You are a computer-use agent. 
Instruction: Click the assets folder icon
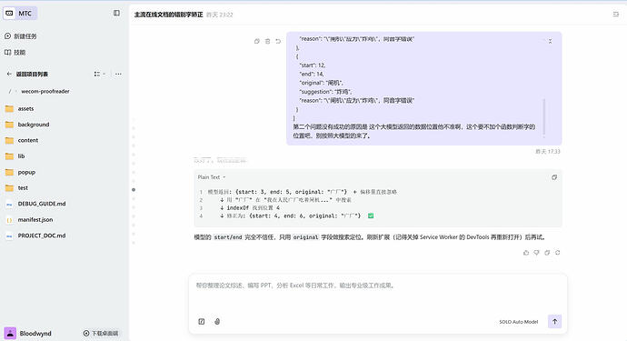9,109
